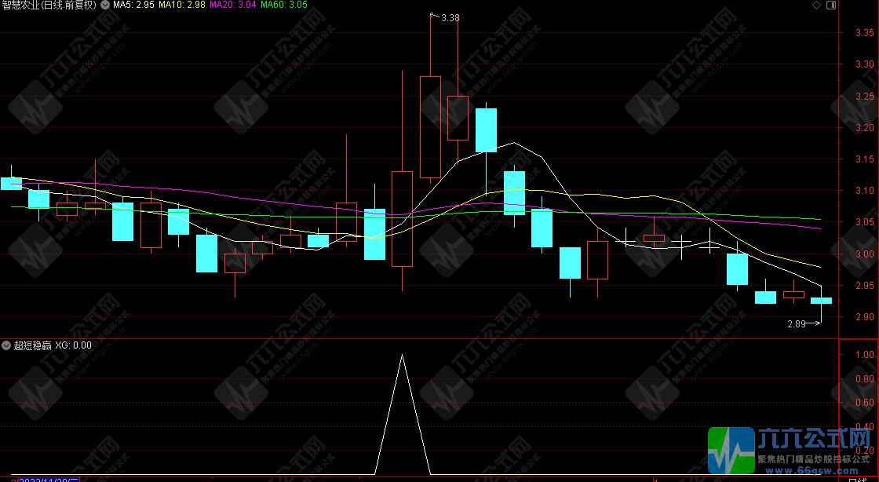The width and height of the screenshot is (879, 482).
Task: Expand the 超短稳赢 indicator dropdown arrow
Action: pyautogui.click(x=6, y=345)
